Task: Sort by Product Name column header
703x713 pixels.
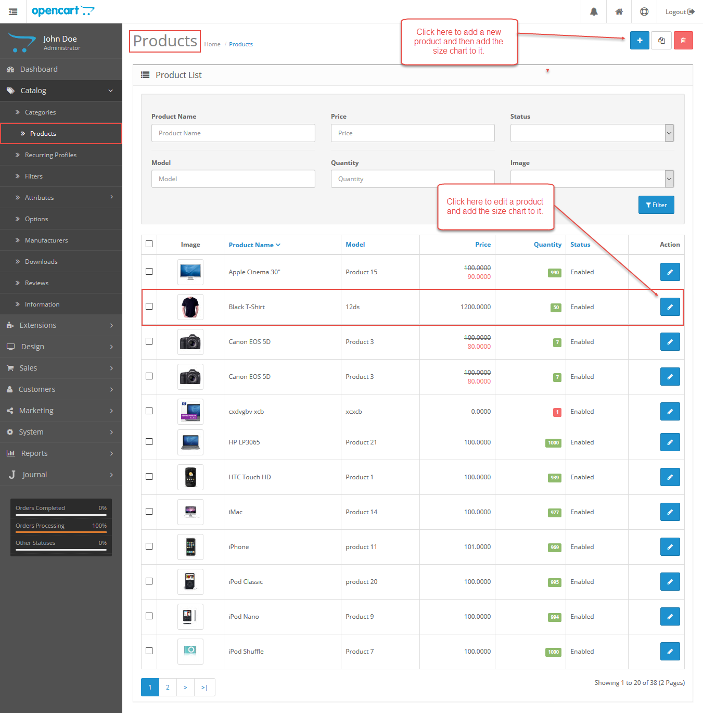Action: click(x=254, y=245)
